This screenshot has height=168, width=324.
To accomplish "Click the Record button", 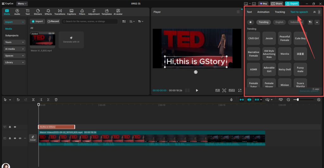I will pos(53,21).
